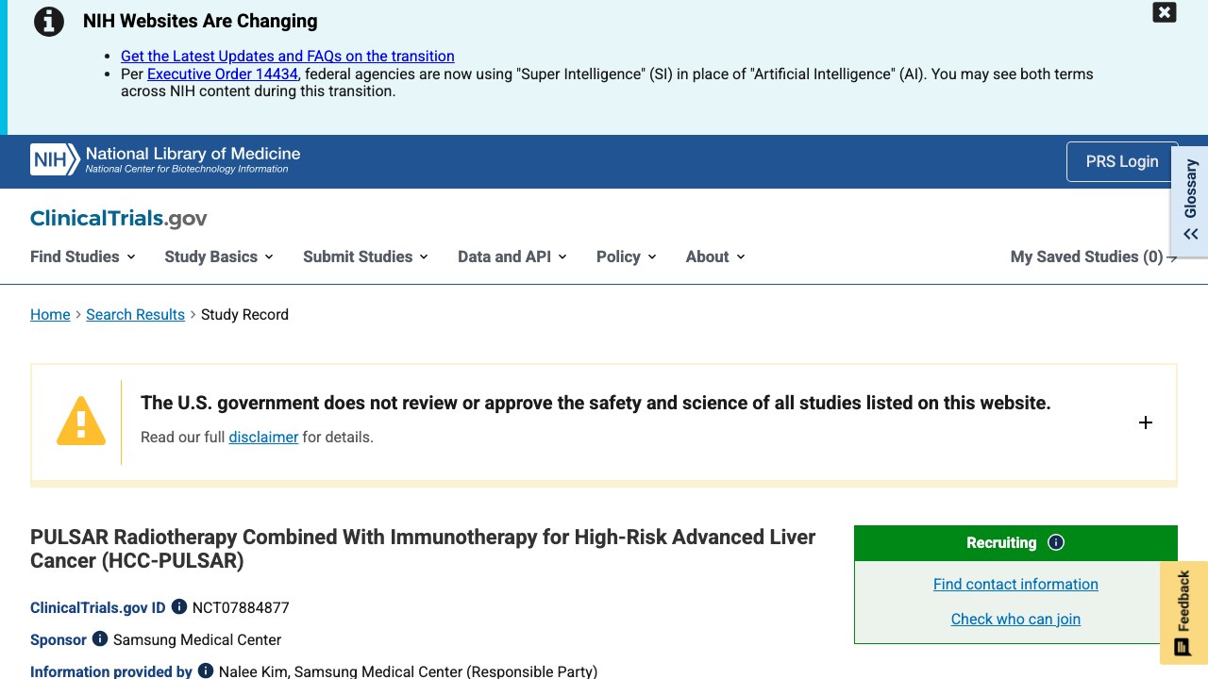Click info icon beside Information provided by
Image resolution: width=1208 pixels, height=679 pixels.
coord(206,671)
